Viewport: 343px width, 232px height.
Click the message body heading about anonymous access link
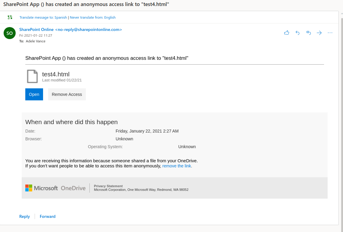(x=107, y=58)
